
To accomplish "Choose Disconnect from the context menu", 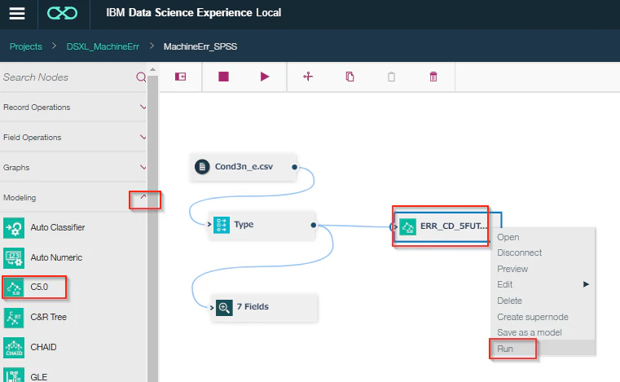I will [519, 252].
